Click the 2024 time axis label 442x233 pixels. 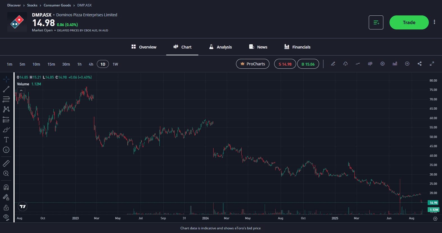point(205,218)
